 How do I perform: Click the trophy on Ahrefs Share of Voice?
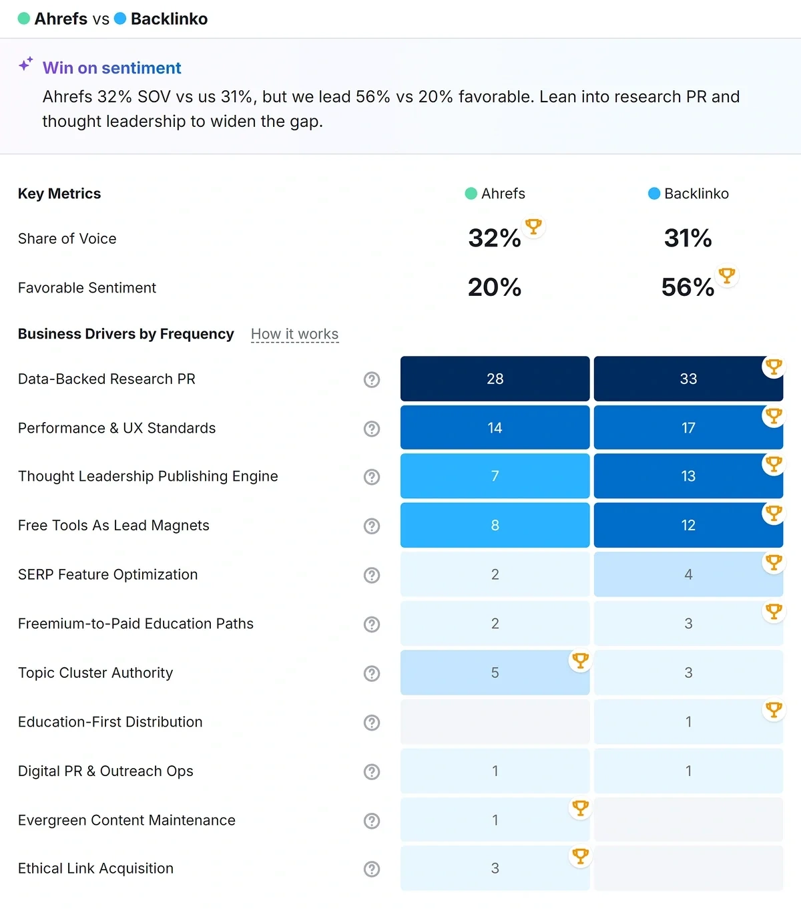[x=533, y=227]
